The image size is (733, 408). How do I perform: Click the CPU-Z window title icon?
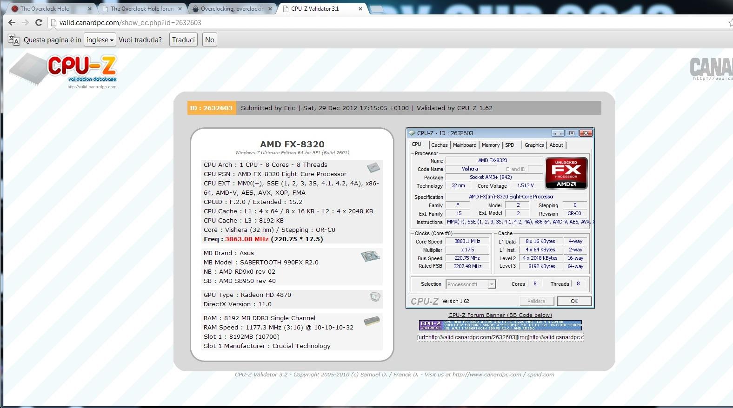pyautogui.click(x=412, y=133)
